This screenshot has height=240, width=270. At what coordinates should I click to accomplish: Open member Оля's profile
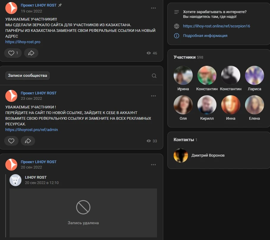pyautogui.click(x=183, y=108)
